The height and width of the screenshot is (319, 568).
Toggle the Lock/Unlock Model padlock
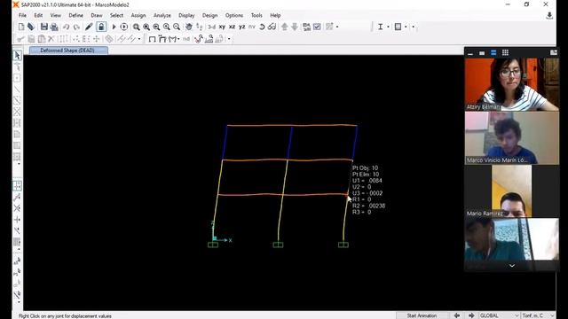point(101,27)
